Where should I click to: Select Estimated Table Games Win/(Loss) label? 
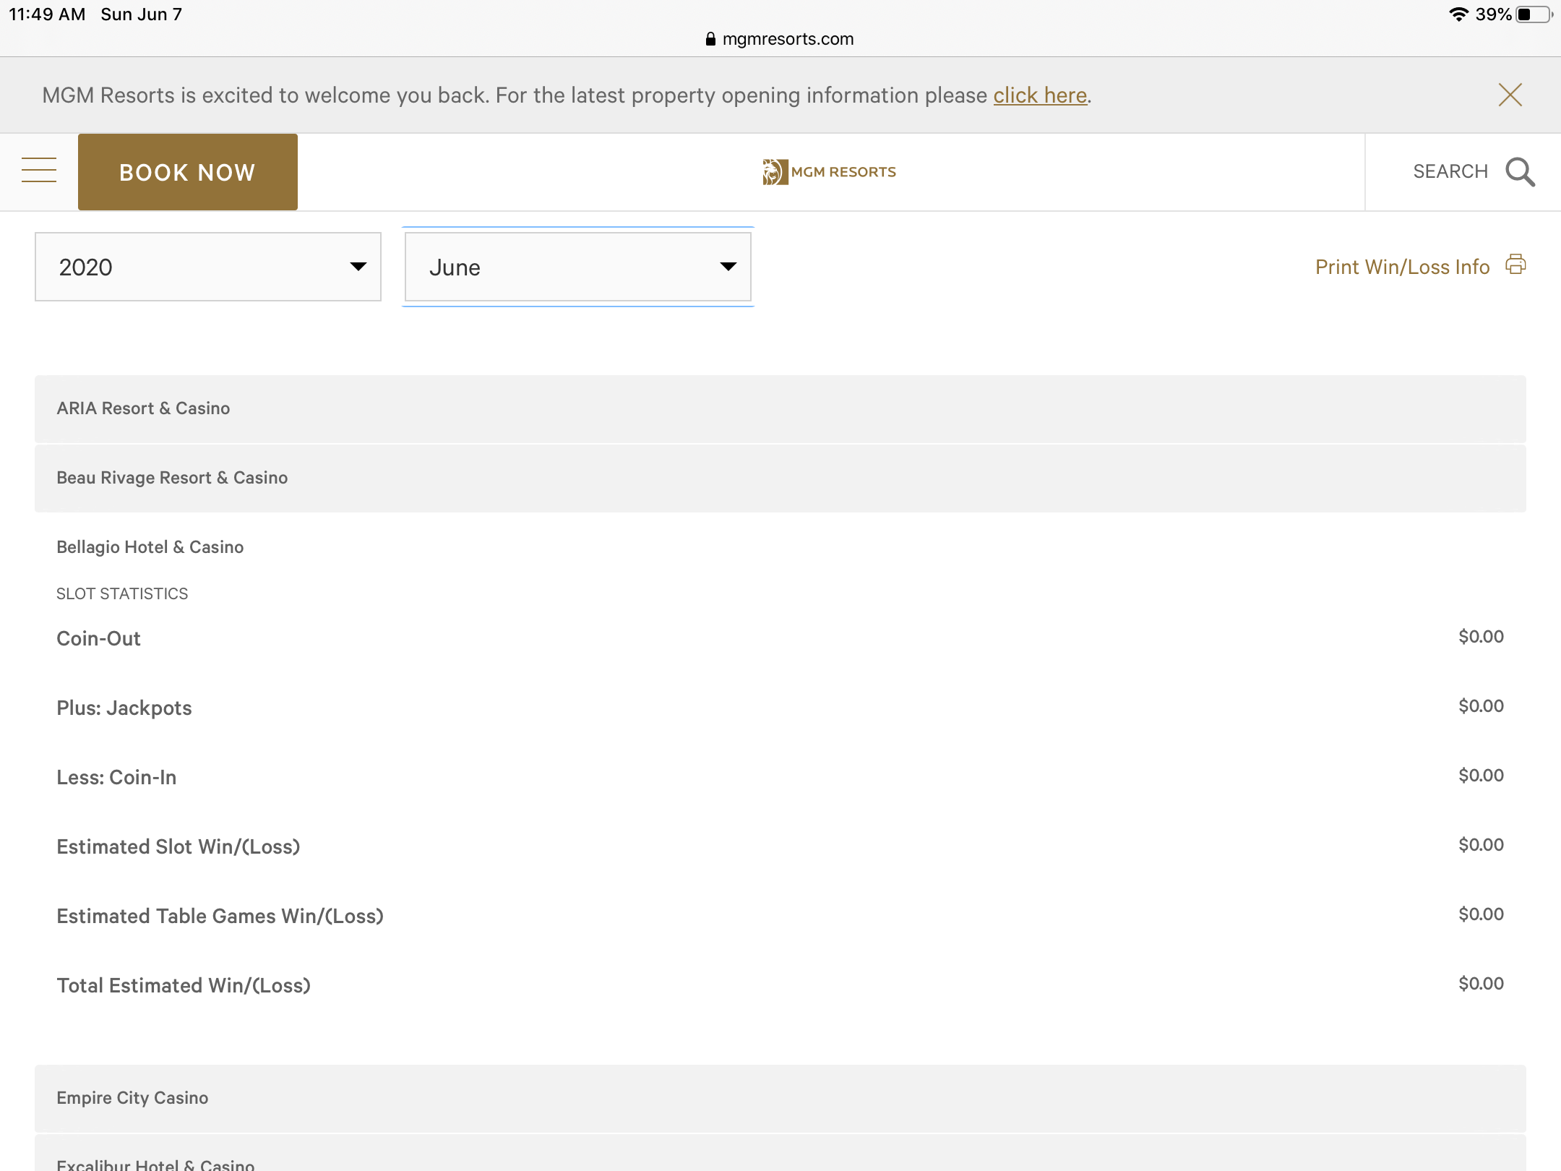220,916
